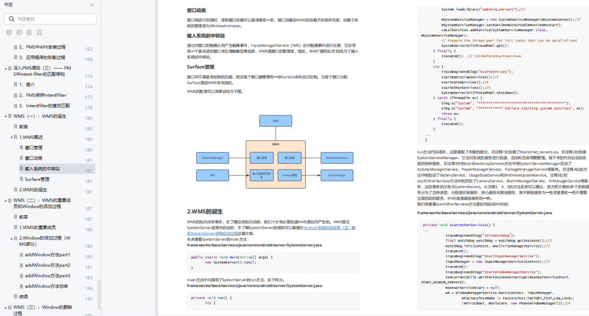This screenshot has height=316, width=589.
Task: Click the SurfaceFlinger box in the diagram
Action: 337,175
